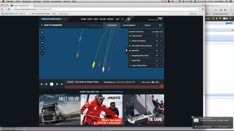The width and height of the screenshot is (234, 131).
Task: Click the middle of the red timeline bar
Action: coord(114,86)
